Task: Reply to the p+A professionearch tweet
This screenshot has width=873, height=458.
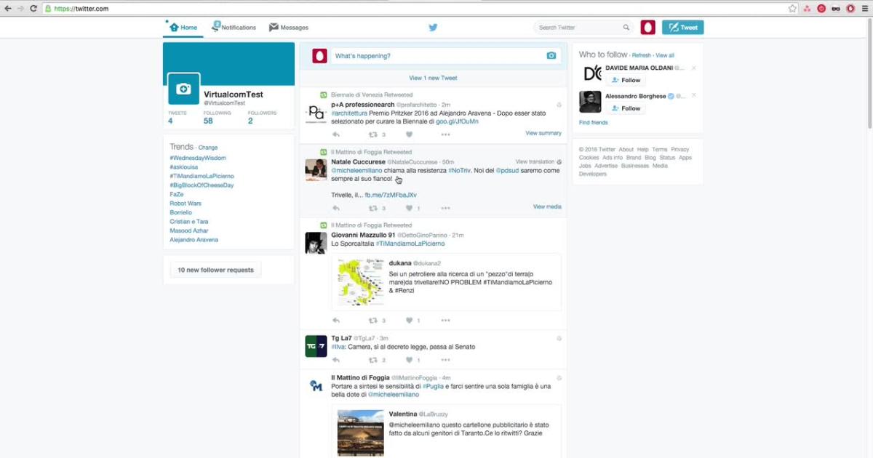Action: pos(335,134)
